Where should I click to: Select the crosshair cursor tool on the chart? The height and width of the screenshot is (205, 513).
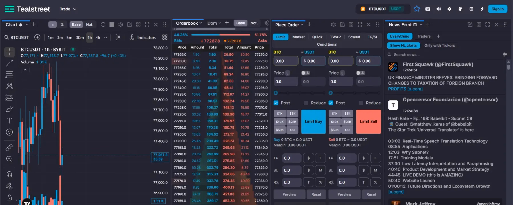point(9,52)
